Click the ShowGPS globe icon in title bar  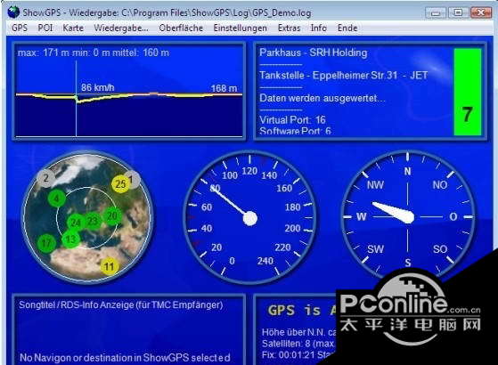click(13, 12)
